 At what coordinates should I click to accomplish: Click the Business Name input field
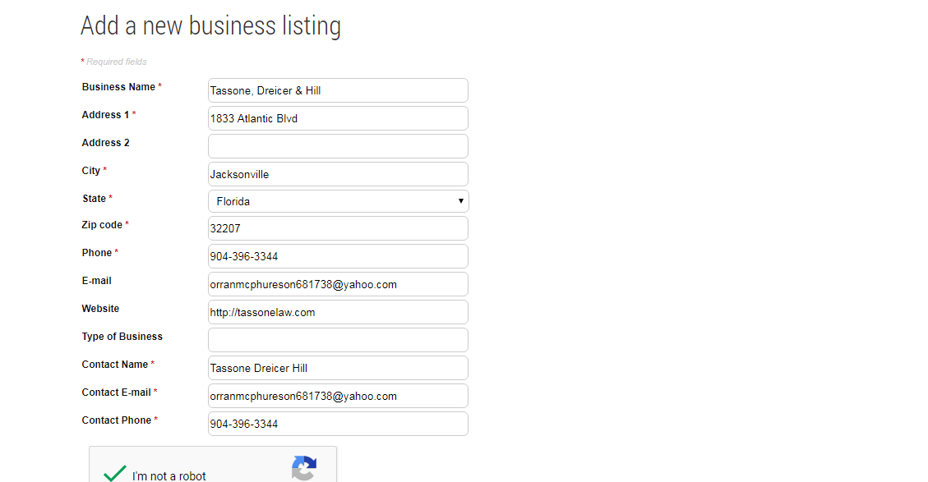coord(338,90)
